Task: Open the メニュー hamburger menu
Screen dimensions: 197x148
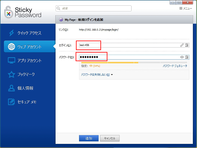Action: [x=186, y=8]
